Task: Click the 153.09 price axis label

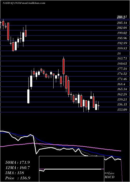Action: tap(122, 110)
